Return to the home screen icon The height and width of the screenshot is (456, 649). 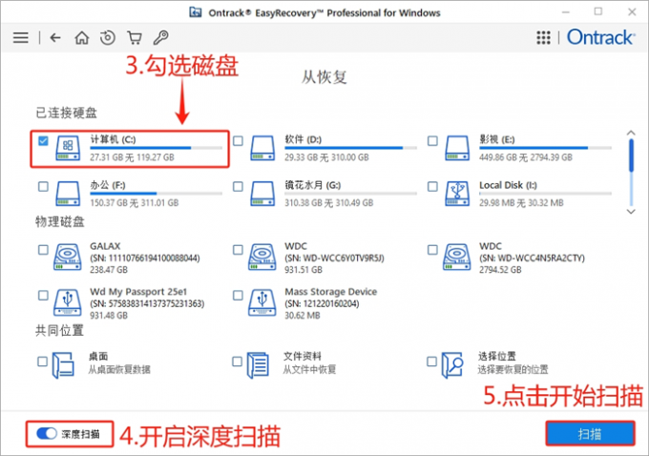tap(81, 37)
